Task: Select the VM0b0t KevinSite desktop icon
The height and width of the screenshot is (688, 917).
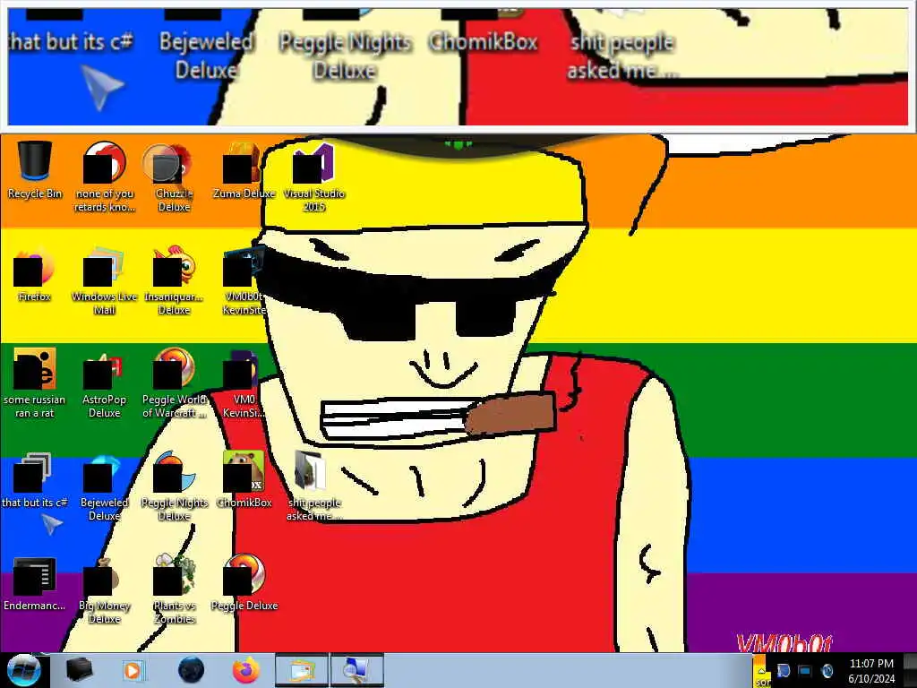Action: click(x=244, y=279)
